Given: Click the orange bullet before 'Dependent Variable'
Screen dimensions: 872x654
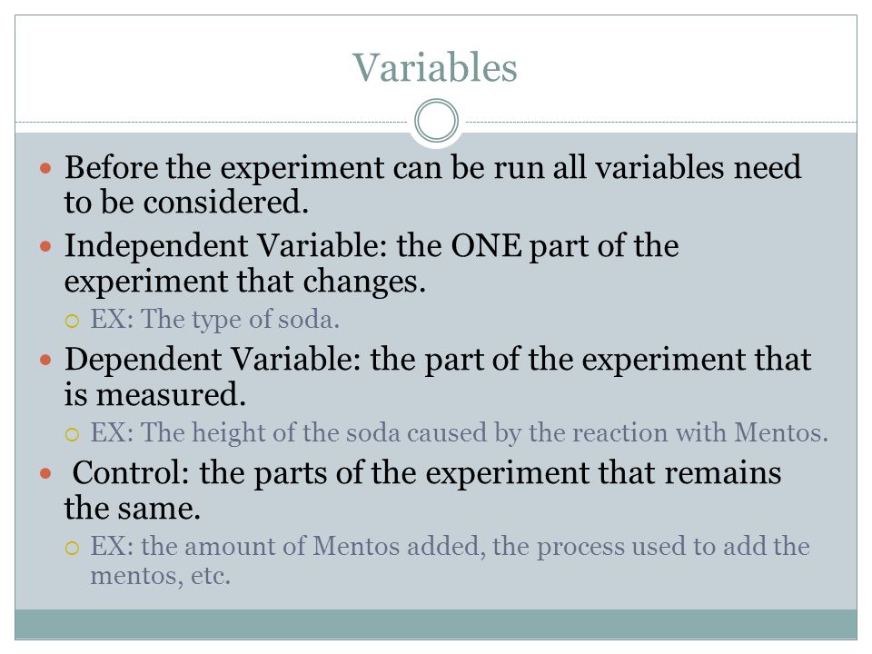Looking at the screenshot, I should pos(45,360).
